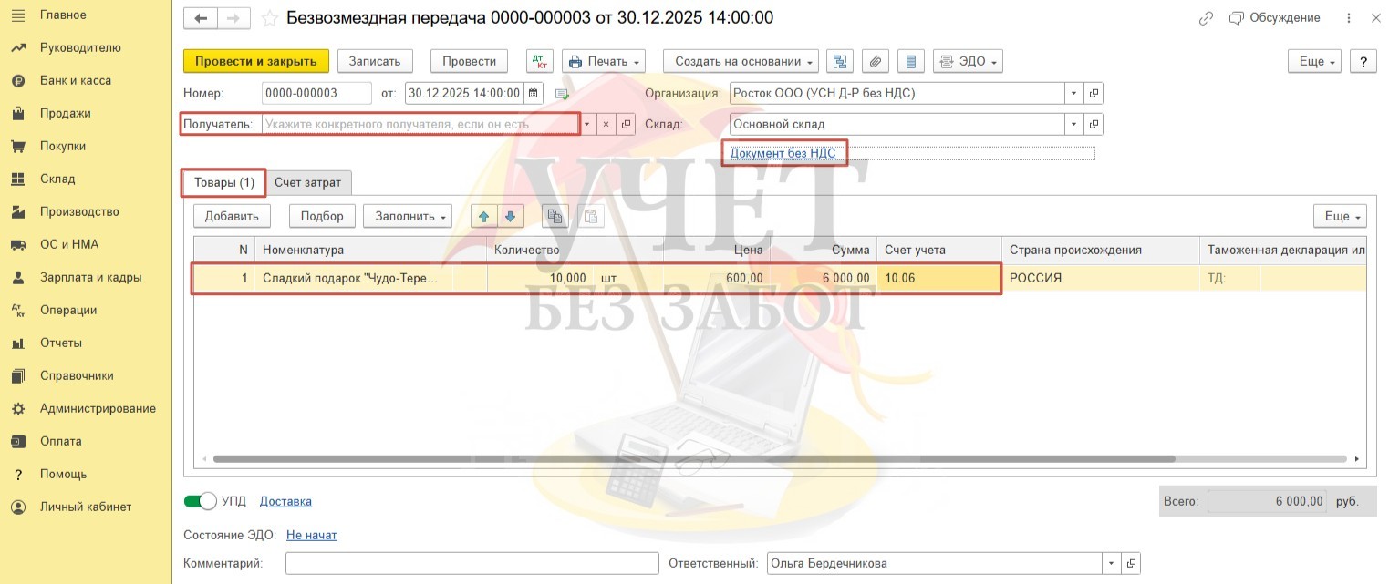Image resolution: width=1389 pixels, height=584 pixels.
Task: Open the Заполнить dropdown menu
Action: tap(408, 216)
